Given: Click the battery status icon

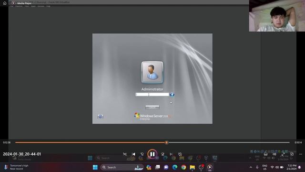Looking at the screenshot, I should [x=282, y=167].
